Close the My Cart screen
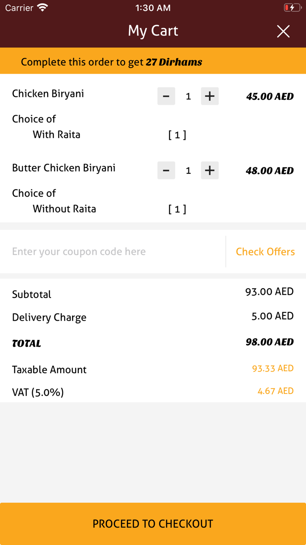 tap(283, 31)
